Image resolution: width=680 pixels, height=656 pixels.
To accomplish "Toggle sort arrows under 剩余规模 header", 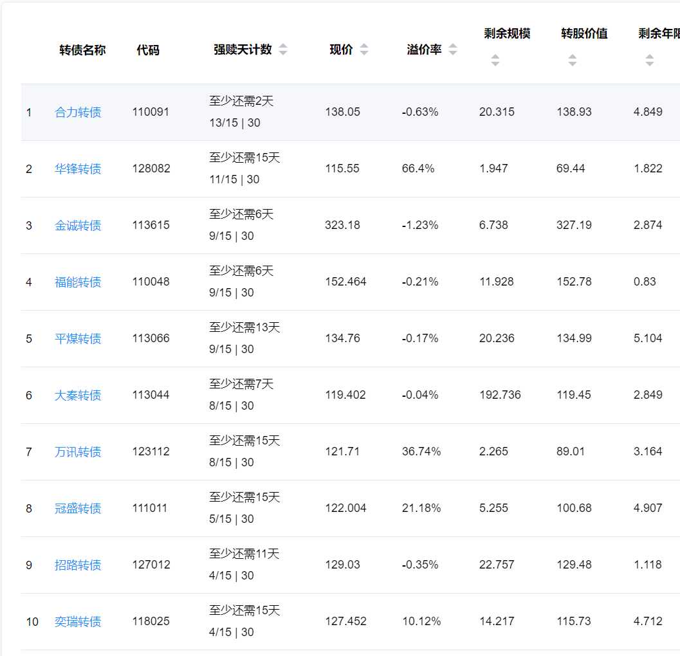I will [x=495, y=60].
